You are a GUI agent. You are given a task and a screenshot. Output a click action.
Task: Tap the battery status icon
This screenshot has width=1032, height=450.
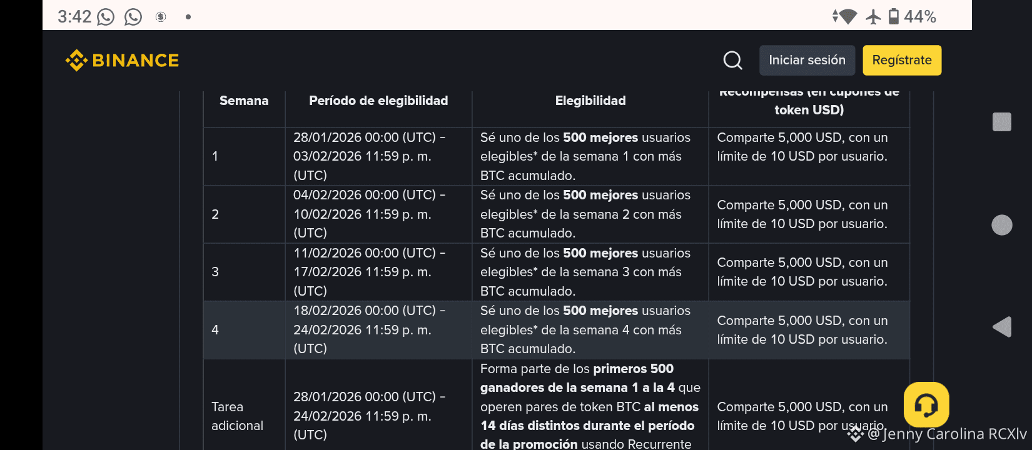(894, 17)
